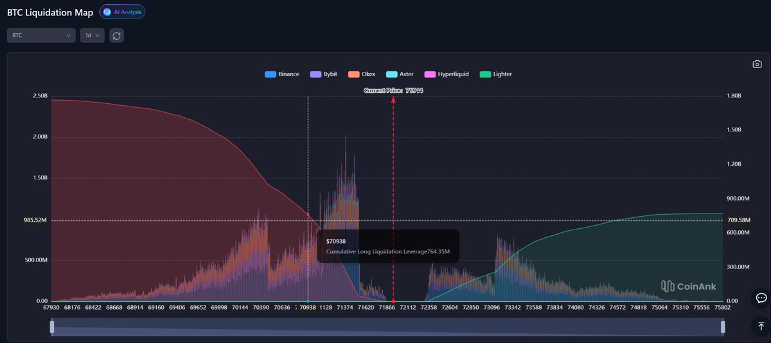
Task: Open the 1d timeframe dropdown
Action: [92, 36]
